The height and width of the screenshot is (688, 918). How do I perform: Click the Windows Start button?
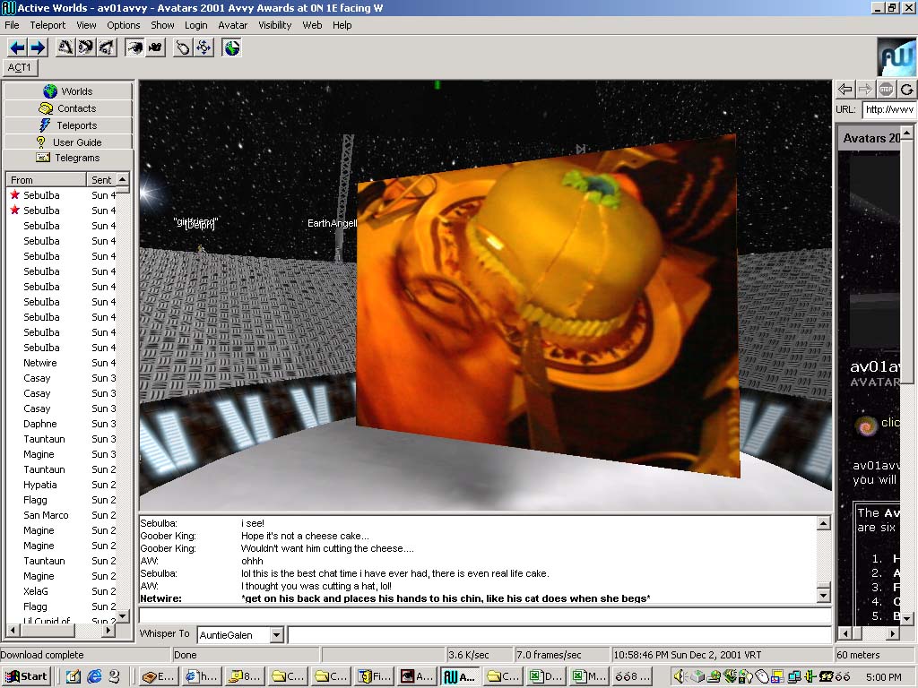pos(26,676)
